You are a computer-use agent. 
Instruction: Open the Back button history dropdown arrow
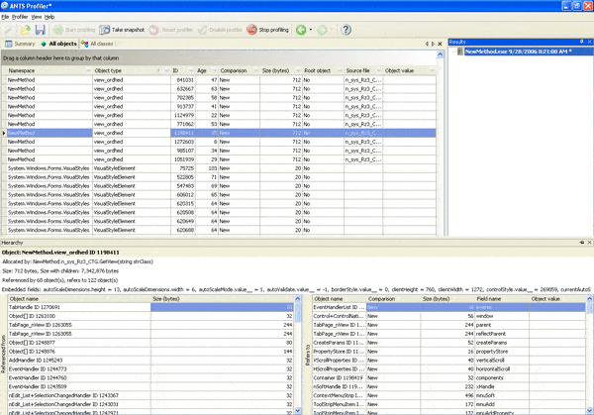pos(311,30)
